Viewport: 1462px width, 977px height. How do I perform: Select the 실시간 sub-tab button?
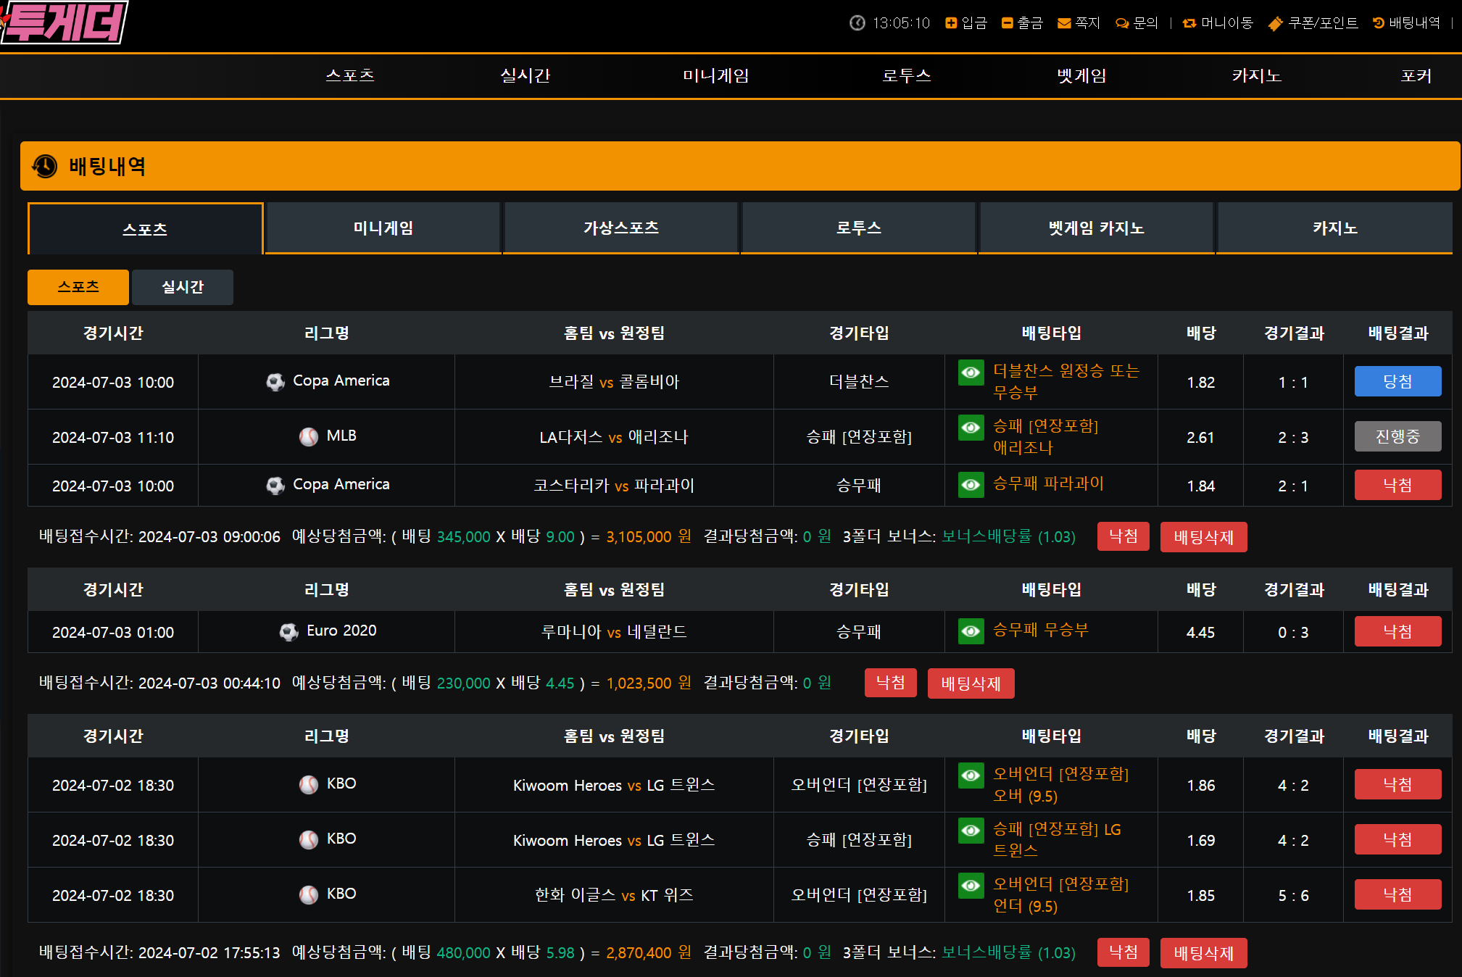pyautogui.click(x=183, y=287)
